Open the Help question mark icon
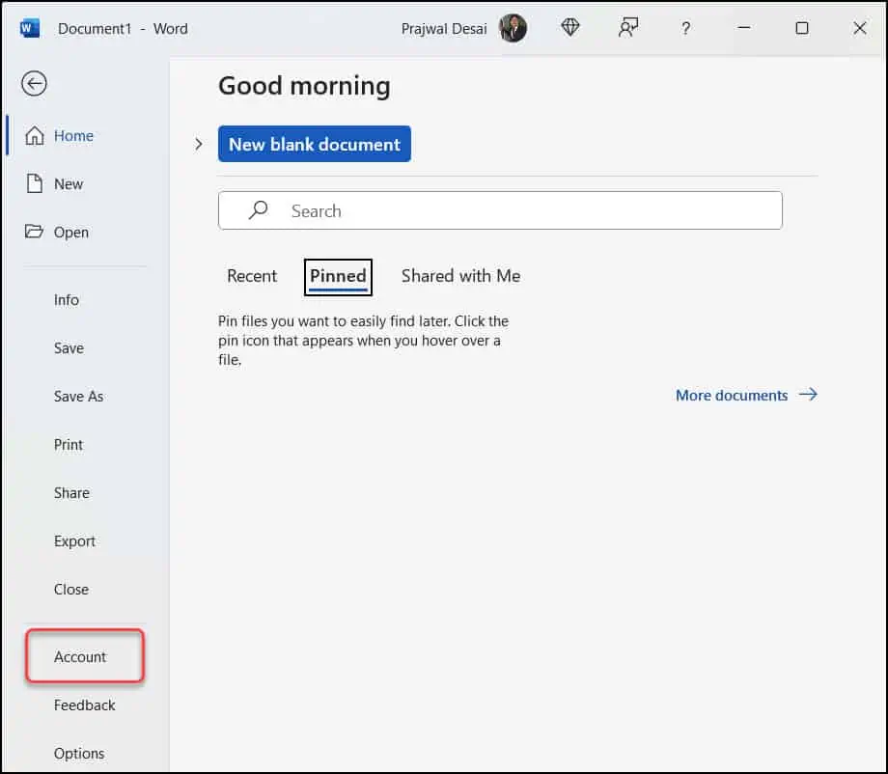Viewport: 888px width, 774px height. (x=686, y=28)
